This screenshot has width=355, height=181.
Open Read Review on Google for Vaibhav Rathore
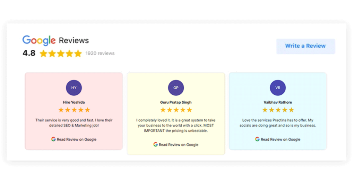pos(280,140)
